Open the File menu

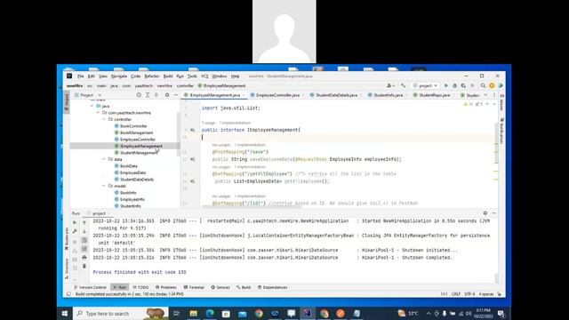81,76
